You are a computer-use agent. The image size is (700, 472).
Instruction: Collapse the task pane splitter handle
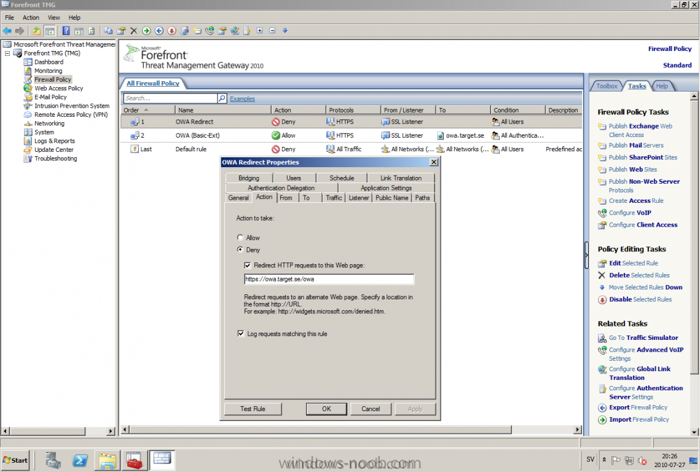click(586, 255)
